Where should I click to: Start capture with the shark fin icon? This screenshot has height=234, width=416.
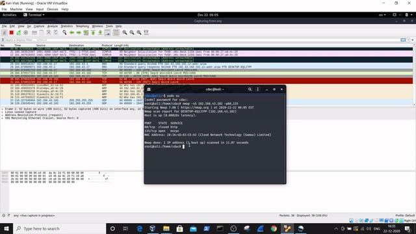(x=5, y=32)
